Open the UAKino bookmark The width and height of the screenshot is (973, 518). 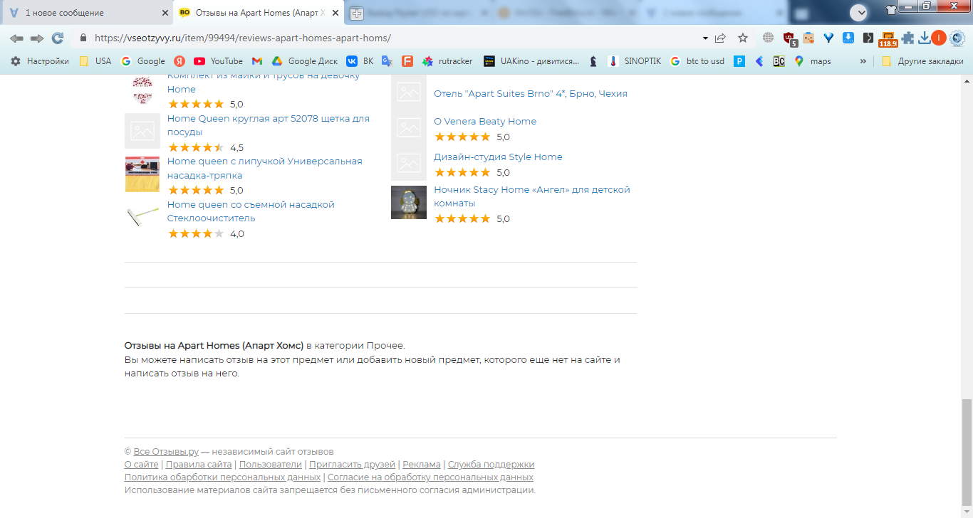click(531, 61)
